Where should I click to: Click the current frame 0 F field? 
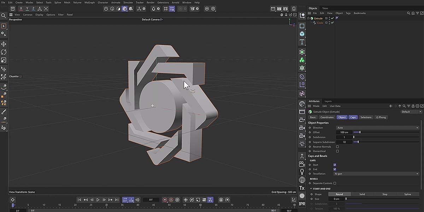point(151,200)
